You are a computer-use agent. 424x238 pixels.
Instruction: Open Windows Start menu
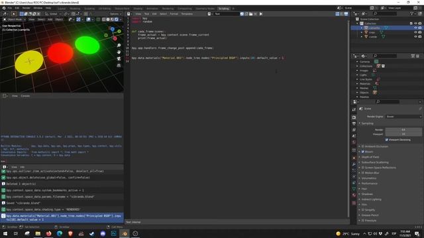pyautogui.click(x=5, y=233)
